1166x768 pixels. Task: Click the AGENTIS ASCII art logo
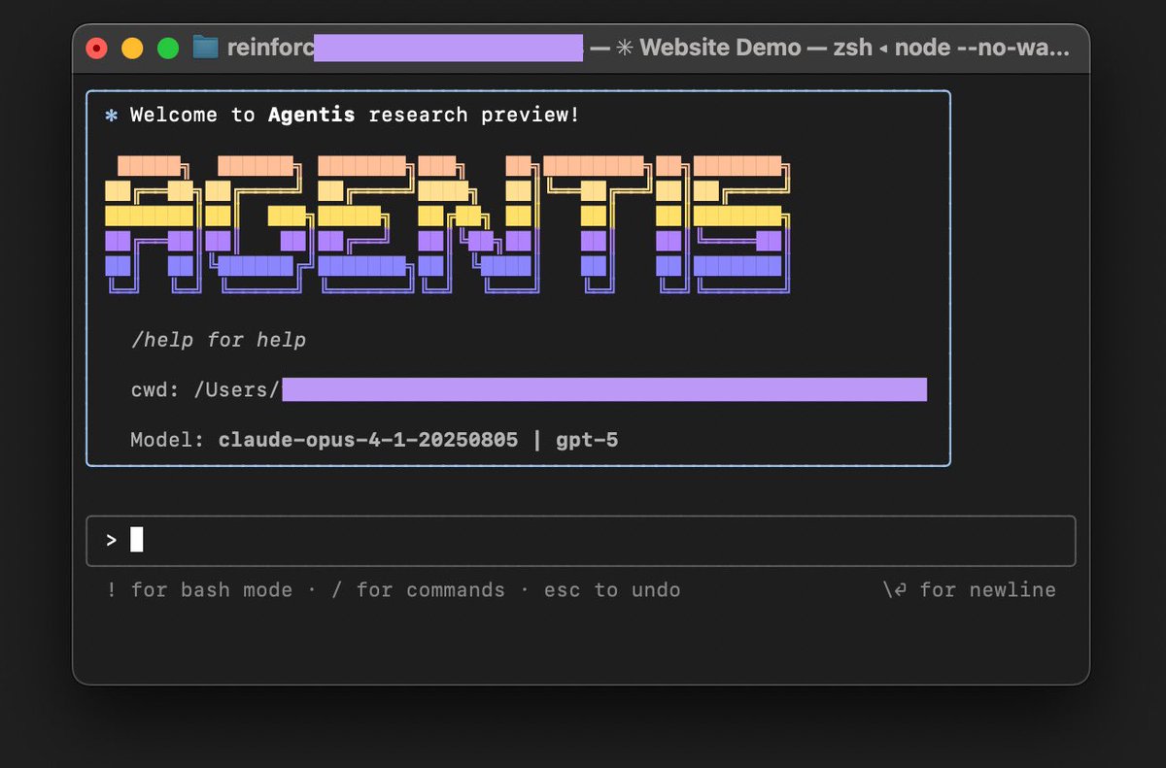point(447,224)
